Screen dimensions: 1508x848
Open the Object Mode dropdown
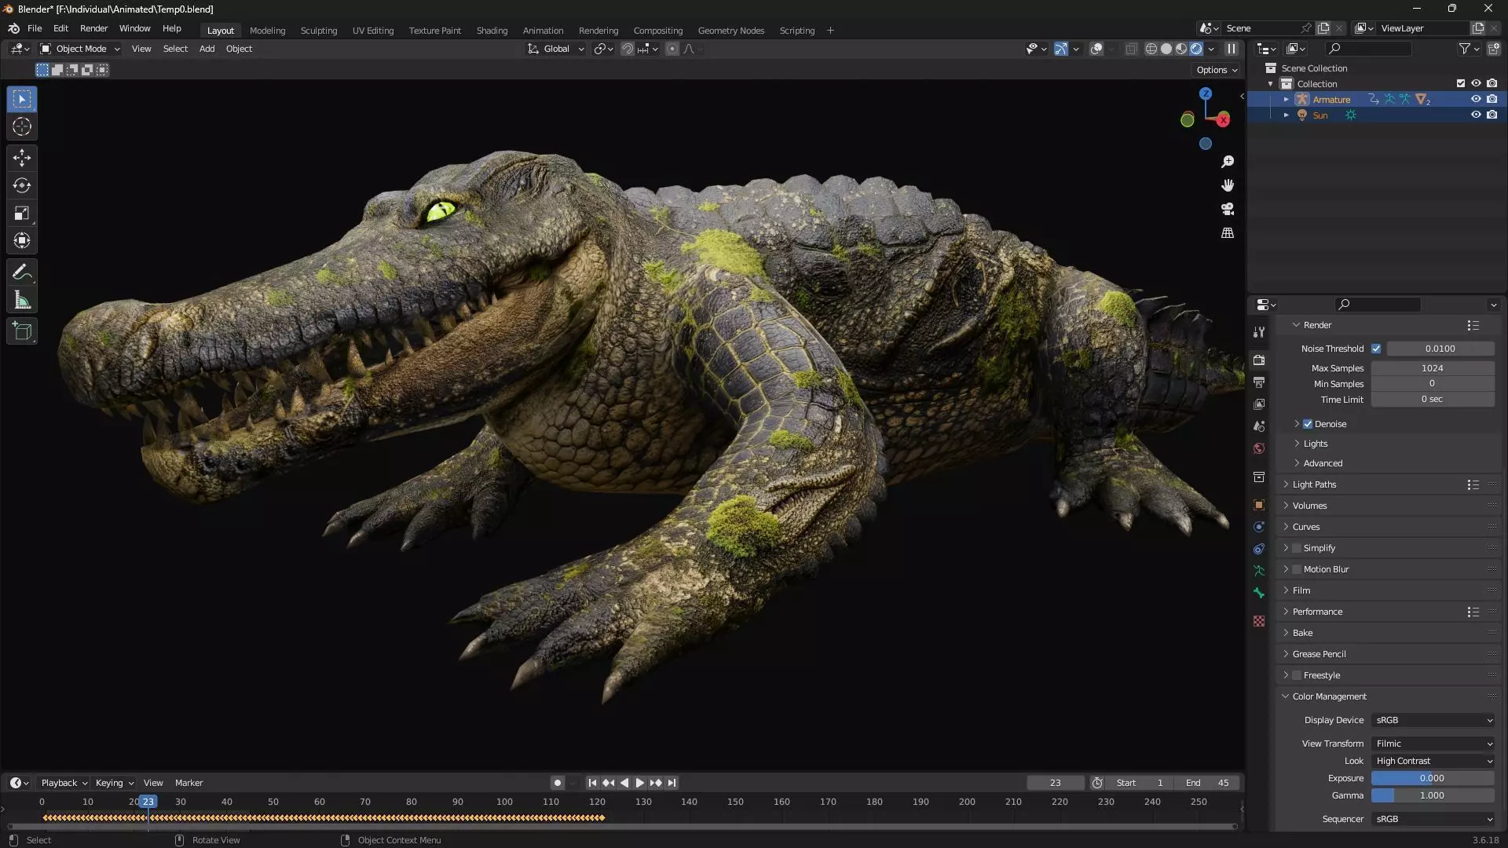click(80, 49)
